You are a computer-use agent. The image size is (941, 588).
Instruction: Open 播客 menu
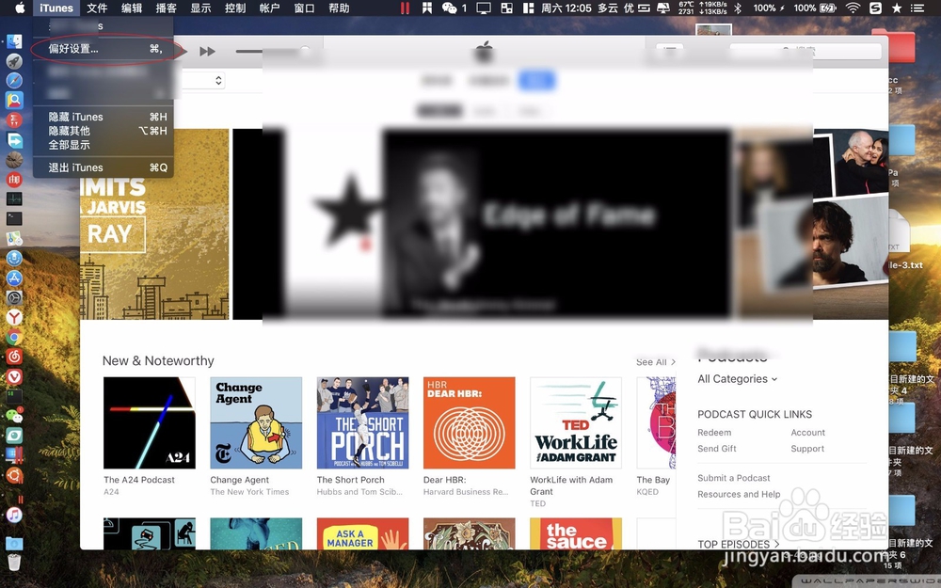pyautogui.click(x=167, y=8)
